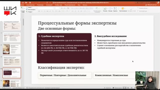Click the presenter webcam video tile
160x90 pixels.
(147, 80)
